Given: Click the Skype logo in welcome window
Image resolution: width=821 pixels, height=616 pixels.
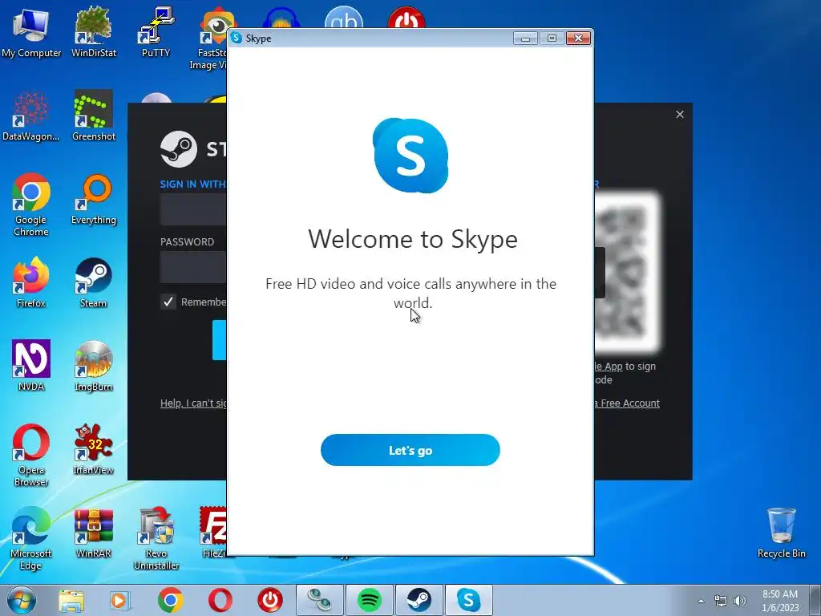Looking at the screenshot, I should (x=410, y=156).
